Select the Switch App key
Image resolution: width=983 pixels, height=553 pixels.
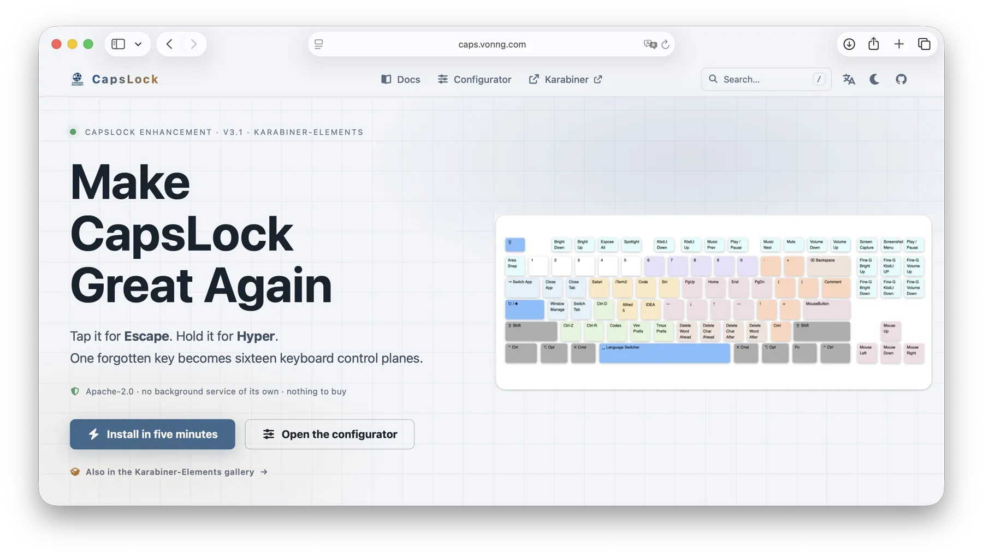tap(522, 288)
